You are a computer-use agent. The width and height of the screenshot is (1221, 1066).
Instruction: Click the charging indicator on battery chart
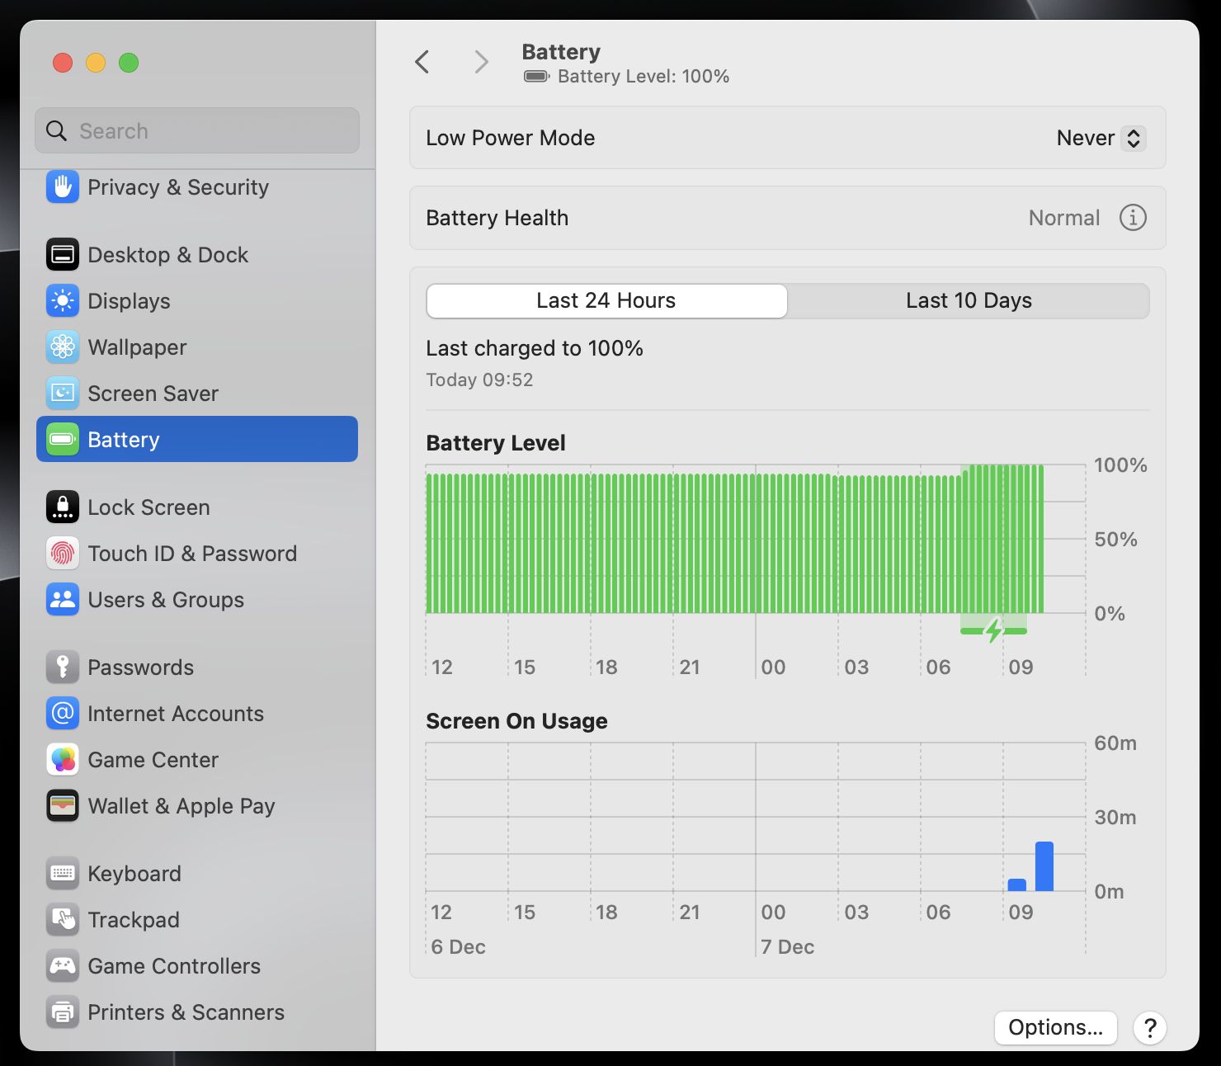click(x=993, y=631)
